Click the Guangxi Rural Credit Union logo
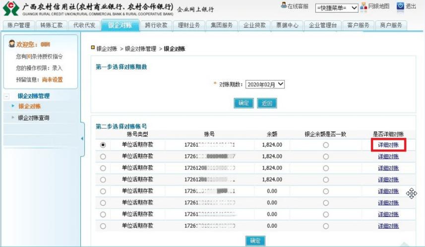Viewport: 425px width, 247px height. coord(11,8)
